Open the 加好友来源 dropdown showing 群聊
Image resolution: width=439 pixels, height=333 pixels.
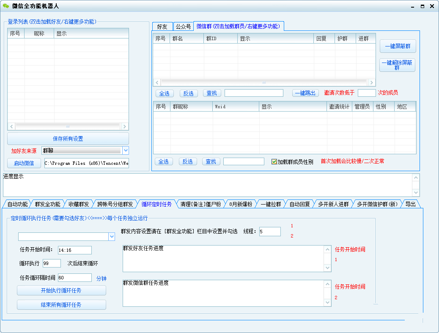click(x=126, y=150)
